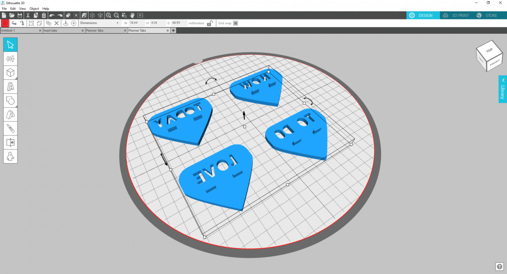Toggle the Grid snap checkbox
Viewport: 507px width, 274px height.
coord(236,23)
